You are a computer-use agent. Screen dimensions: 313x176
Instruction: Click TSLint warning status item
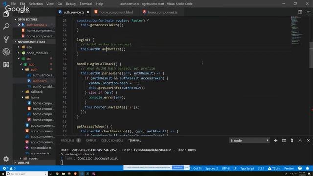[274, 168]
